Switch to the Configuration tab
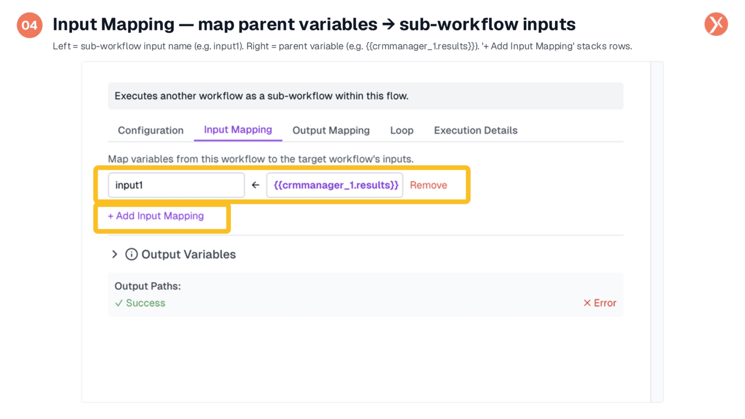Viewport: 745px width, 419px height. click(150, 130)
